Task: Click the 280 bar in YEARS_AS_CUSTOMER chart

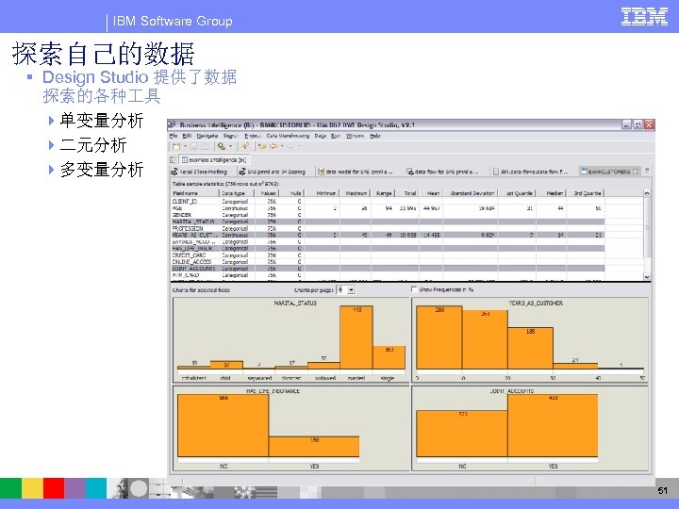Action: point(439,337)
